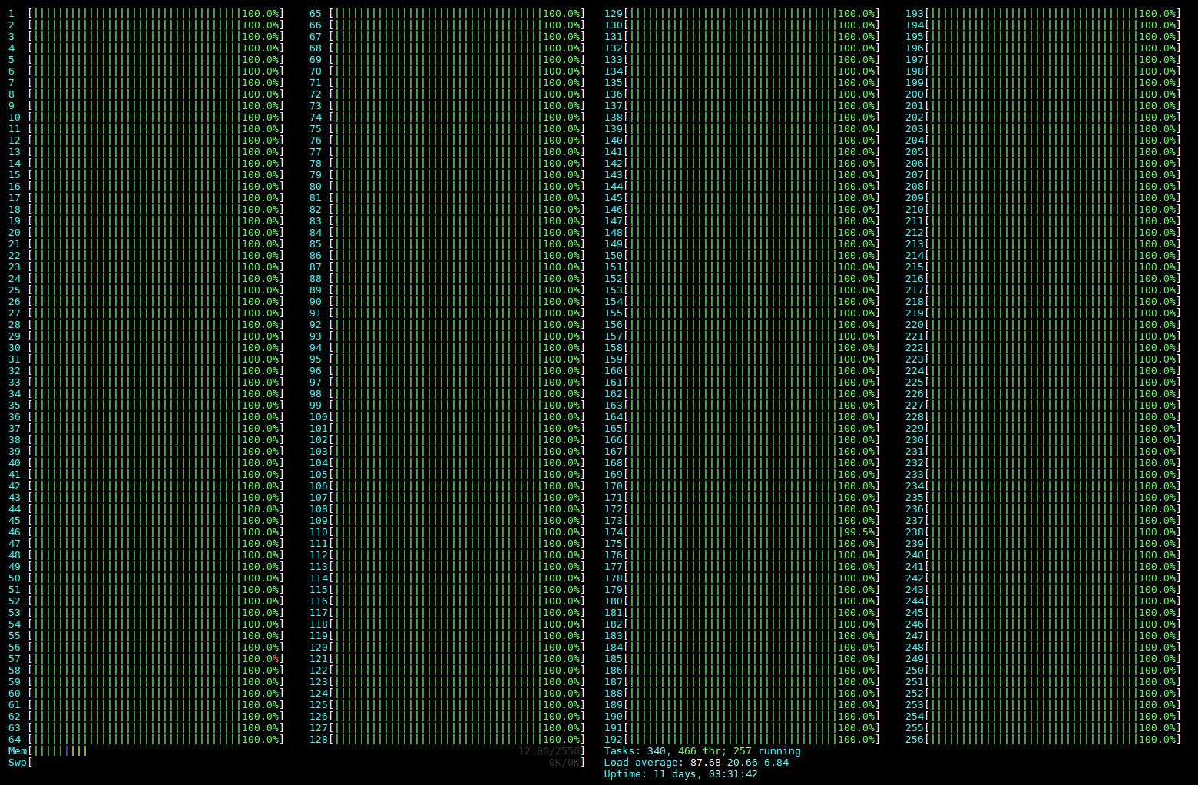This screenshot has width=1198, height=785.
Task: Select the CPU 210 usage meter row
Action: coord(1043,210)
